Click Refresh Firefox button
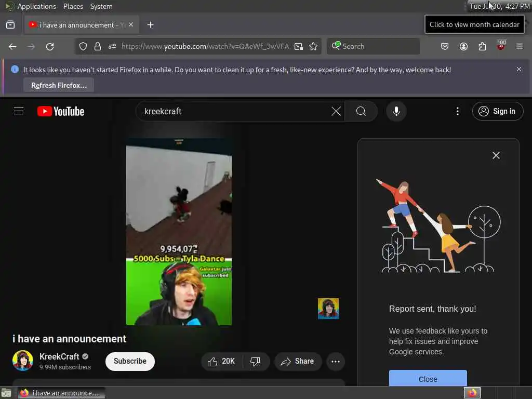This screenshot has width=532, height=399. point(59,85)
